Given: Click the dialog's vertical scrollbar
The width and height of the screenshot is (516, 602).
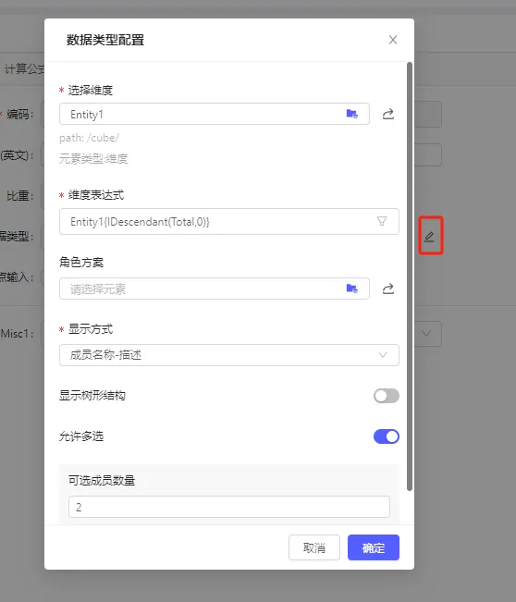Looking at the screenshot, I should click(410, 276).
